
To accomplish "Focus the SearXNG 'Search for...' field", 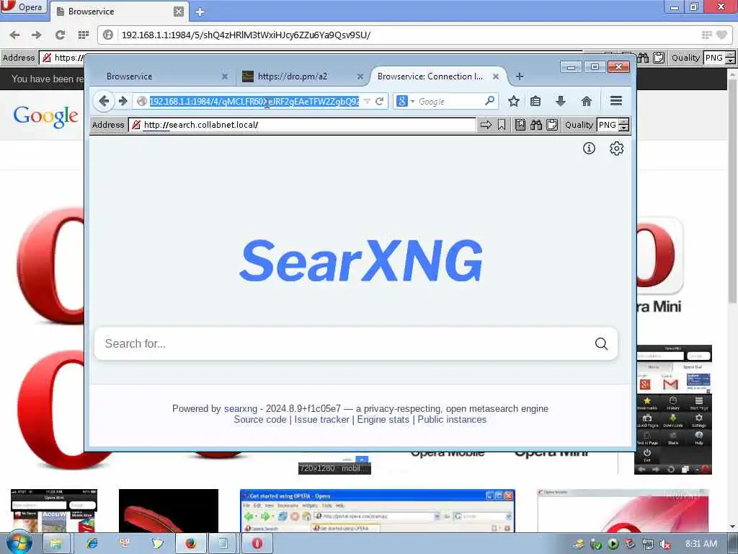I will (344, 343).
